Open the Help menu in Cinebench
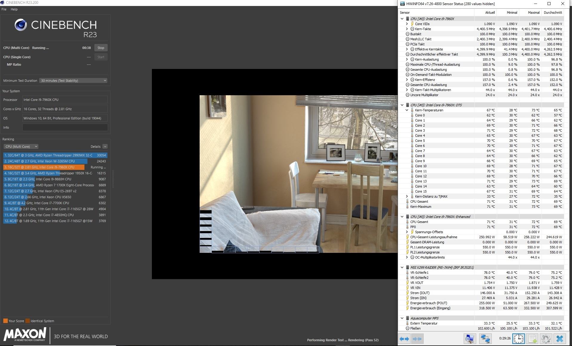The height and width of the screenshot is (346, 572). (14, 9)
